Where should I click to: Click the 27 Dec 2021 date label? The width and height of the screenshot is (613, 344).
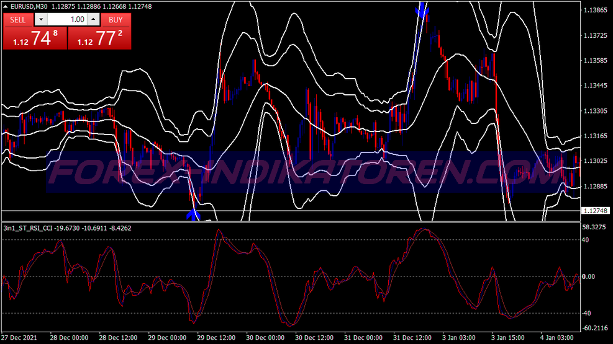pyautogui.click(x=19, y=337)
